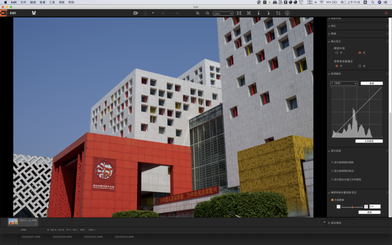Open the 工具 menu

tap(52, 2)
